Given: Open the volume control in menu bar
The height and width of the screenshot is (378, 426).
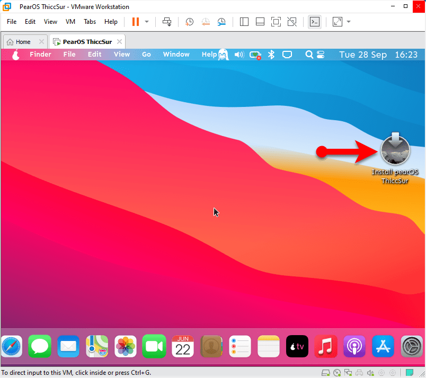Looking at the screenshot, I should pos(239,55).
